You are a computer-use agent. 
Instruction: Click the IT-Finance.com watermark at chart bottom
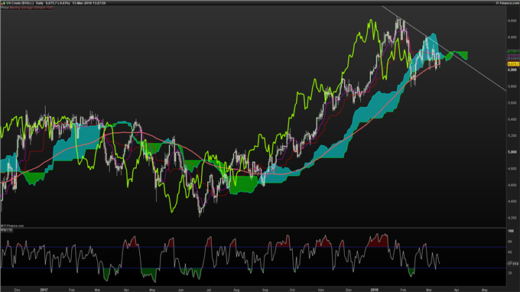click(12, 225)
